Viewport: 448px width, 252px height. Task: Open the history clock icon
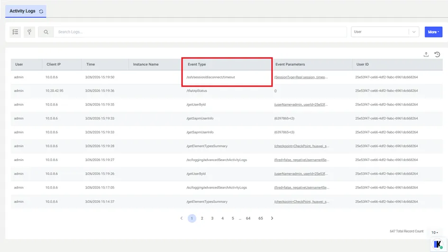pyautogui.click(x=437, y=54)
